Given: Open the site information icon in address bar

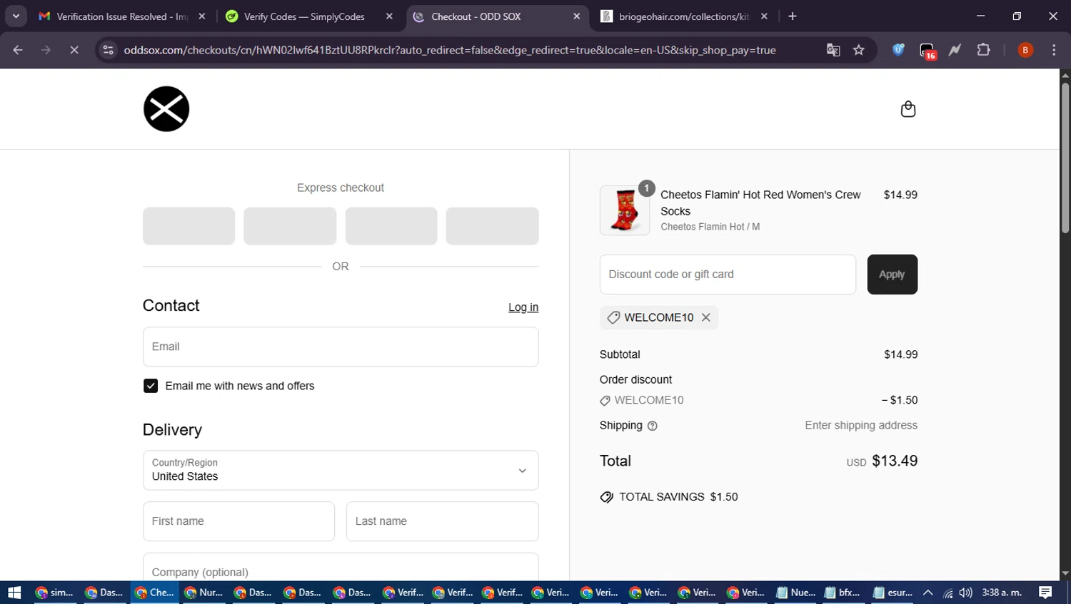Looking at the screenshot, I should tap(108, 50).
